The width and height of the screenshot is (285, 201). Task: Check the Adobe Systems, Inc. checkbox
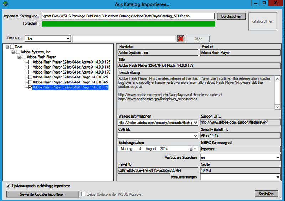point(18,52)
